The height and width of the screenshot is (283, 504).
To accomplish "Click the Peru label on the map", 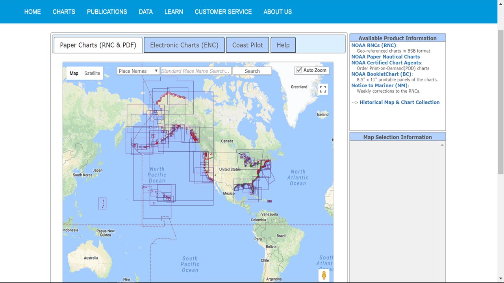I will pyautogui.click(x=258, y=239).
